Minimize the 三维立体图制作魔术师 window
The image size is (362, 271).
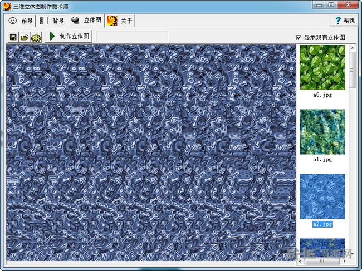point(319,5)
